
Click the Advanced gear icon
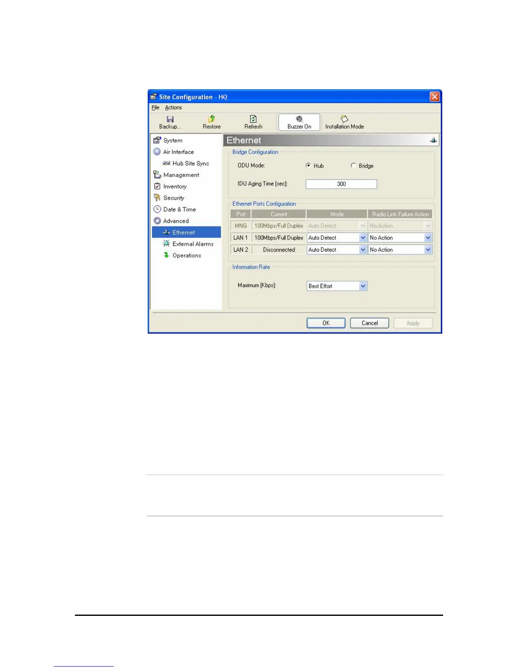tap(157, 220)
